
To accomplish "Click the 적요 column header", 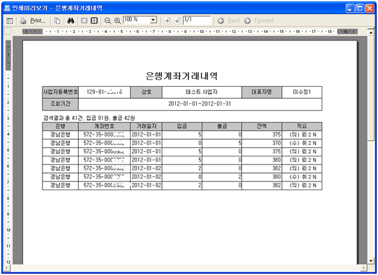I will [x=302, y=126].
